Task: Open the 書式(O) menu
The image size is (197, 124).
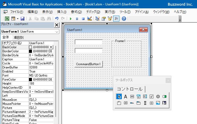Action: tap(76, 12)
